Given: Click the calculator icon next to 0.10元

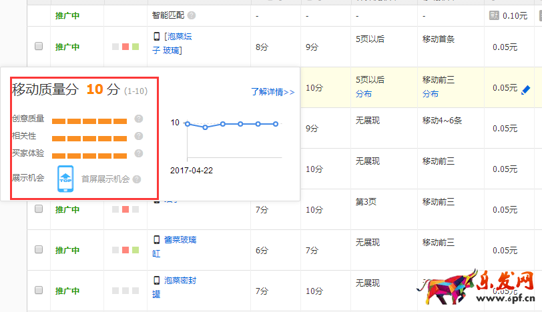Looking at the screenshot, I should pos(494,15).
